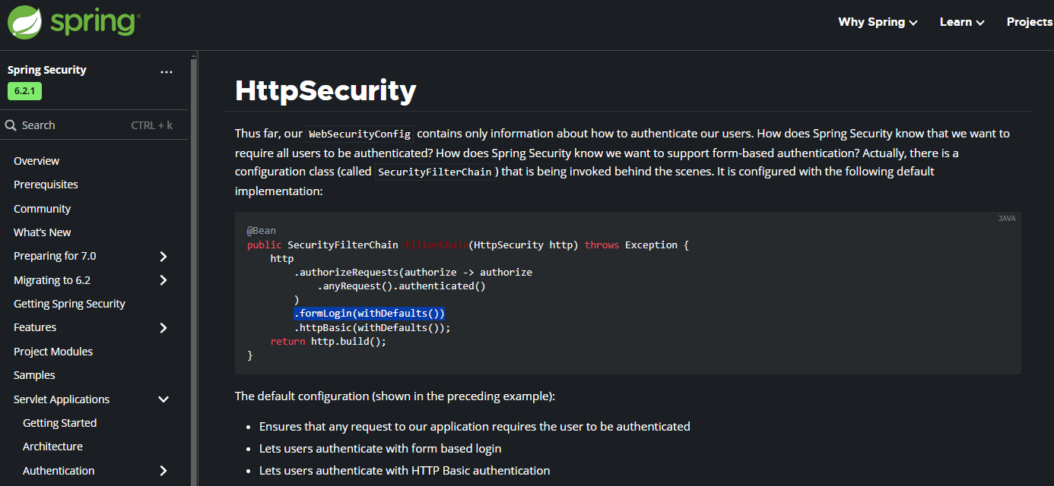Expand the Migrating to 6.2 section
The height and width of the screenshot is (486, 1054).
[x=163, y=280]
